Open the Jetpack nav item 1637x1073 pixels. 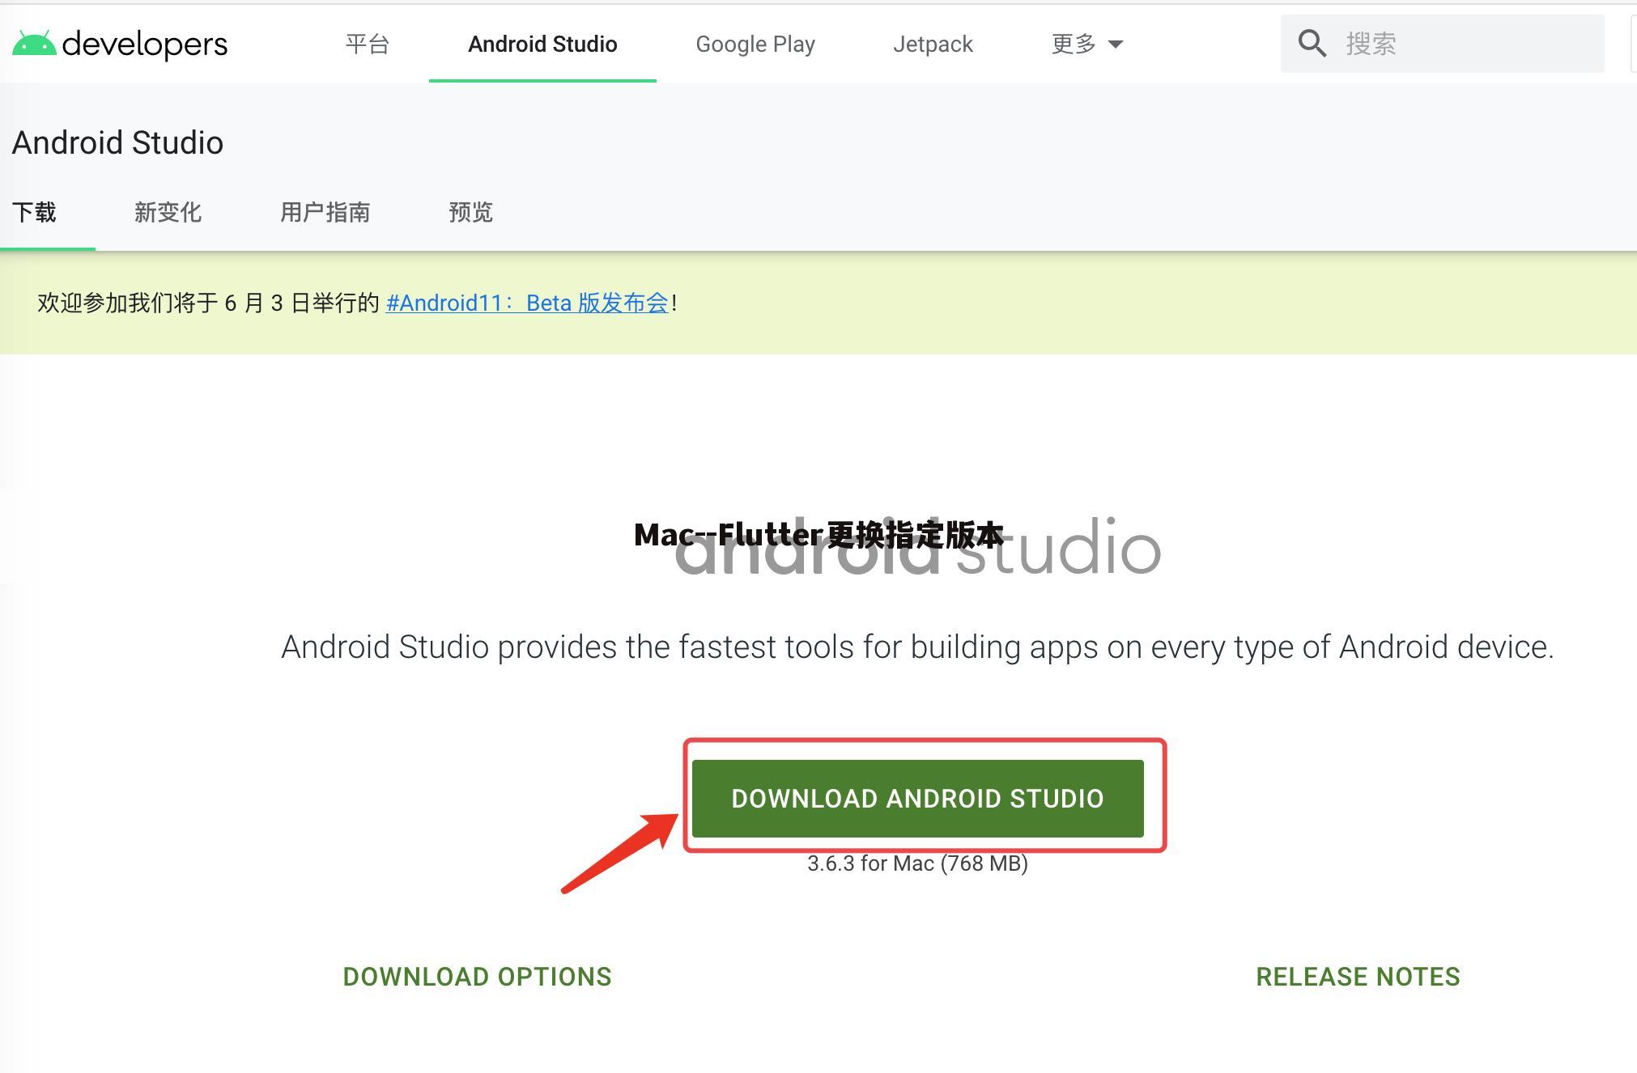pyautogui.click(x=933, y=44)
